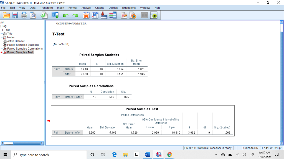
Task: Click the Windows search box
Action: 49,155
